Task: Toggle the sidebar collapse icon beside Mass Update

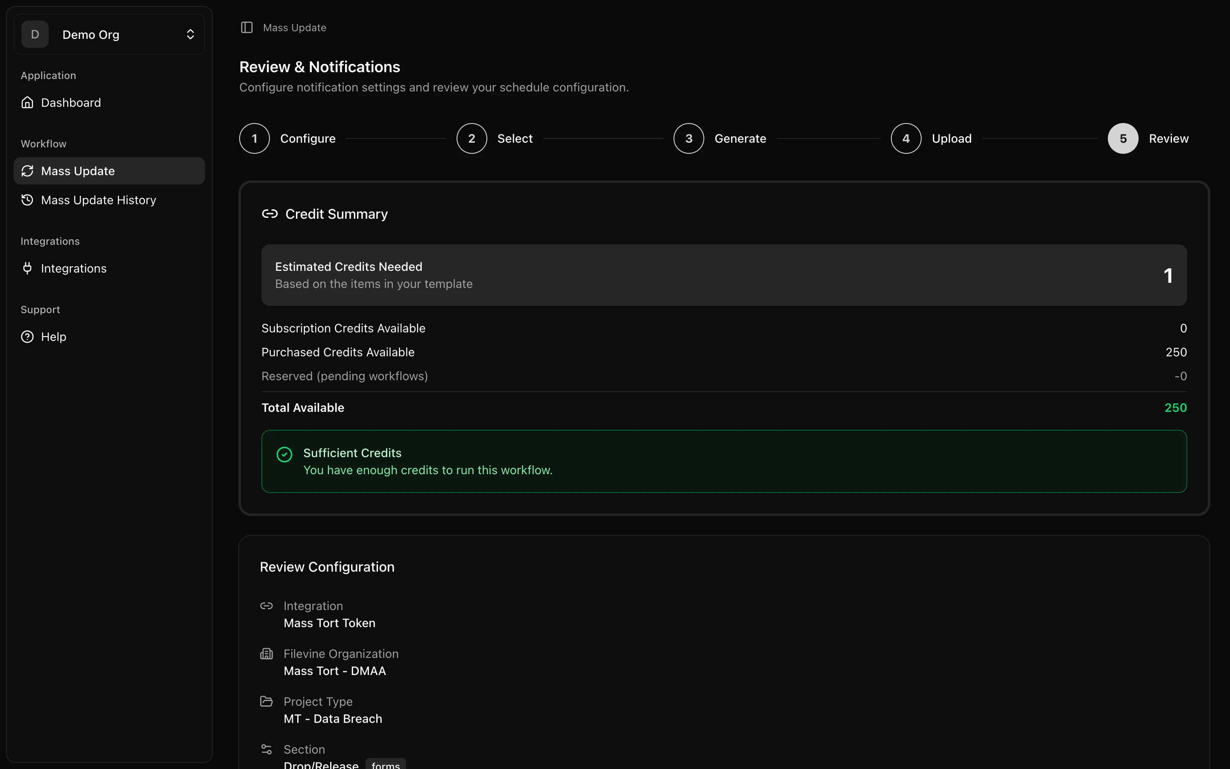Action: [x=248, y=27]
